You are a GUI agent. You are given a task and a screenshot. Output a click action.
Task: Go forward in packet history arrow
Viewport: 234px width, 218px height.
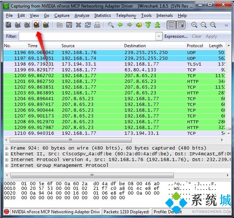pyautogui.click(x=130, y=25)
